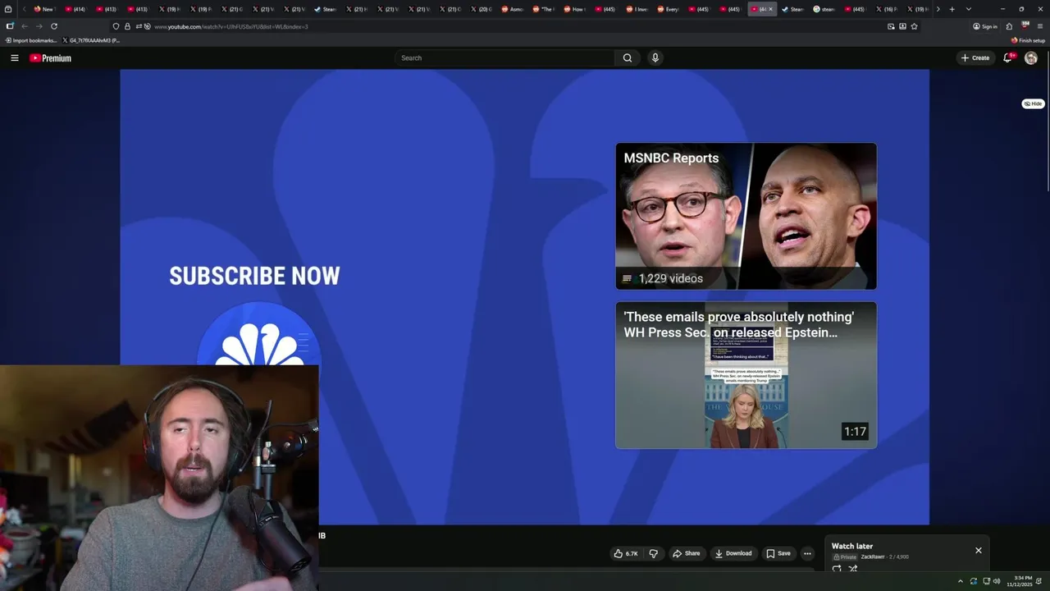Toggle the Firefox sidebar button

(x=9, y=26)
